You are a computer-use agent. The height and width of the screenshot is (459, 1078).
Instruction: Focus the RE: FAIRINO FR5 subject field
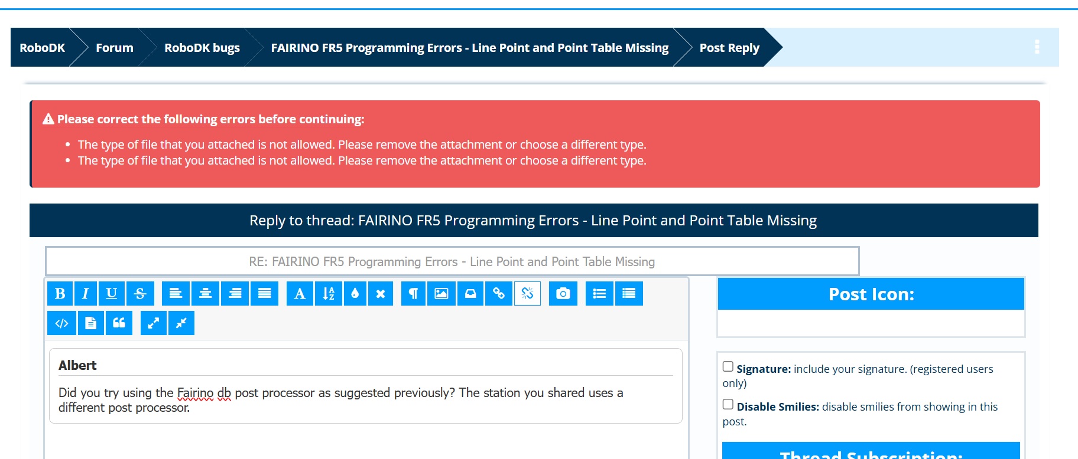click(452, 261)
